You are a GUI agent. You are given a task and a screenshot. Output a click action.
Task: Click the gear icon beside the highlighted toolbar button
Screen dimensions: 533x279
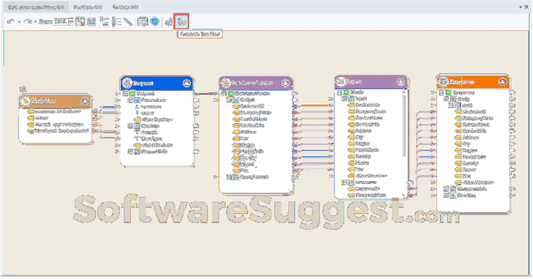click(169, 22)
